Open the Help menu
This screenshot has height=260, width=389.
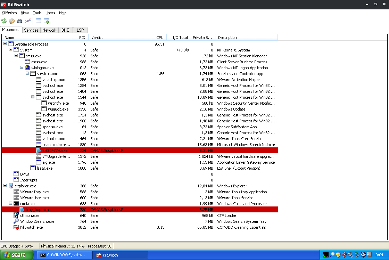click(63, 13)
